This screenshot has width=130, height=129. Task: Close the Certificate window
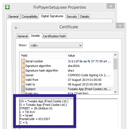(x=120, y=26)
